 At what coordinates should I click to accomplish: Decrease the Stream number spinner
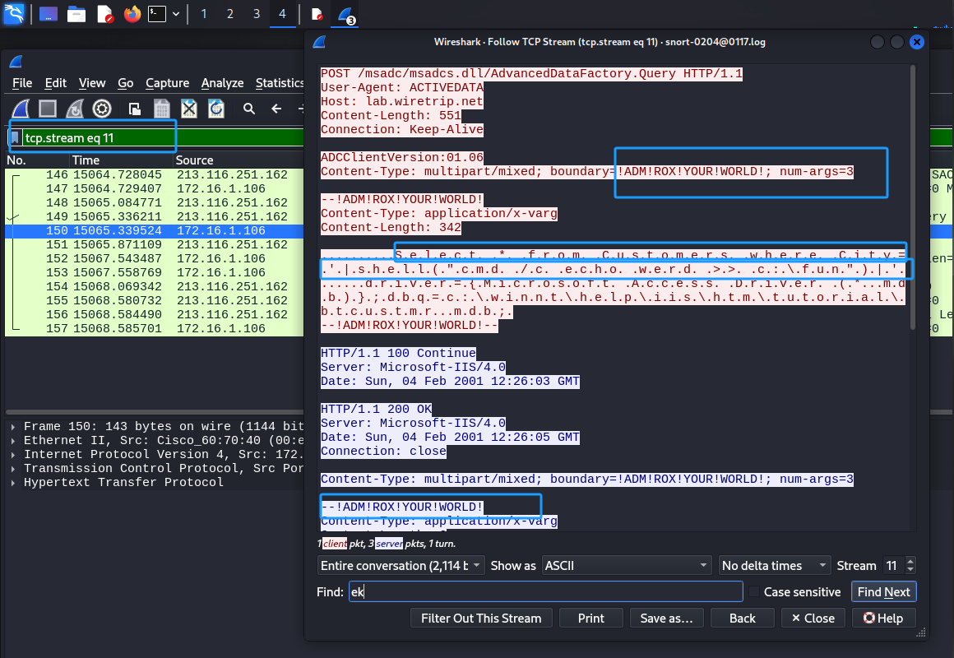pyautogui.click(x=910, y=570)
